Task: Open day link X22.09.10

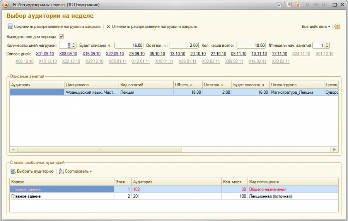Action: 115,54
